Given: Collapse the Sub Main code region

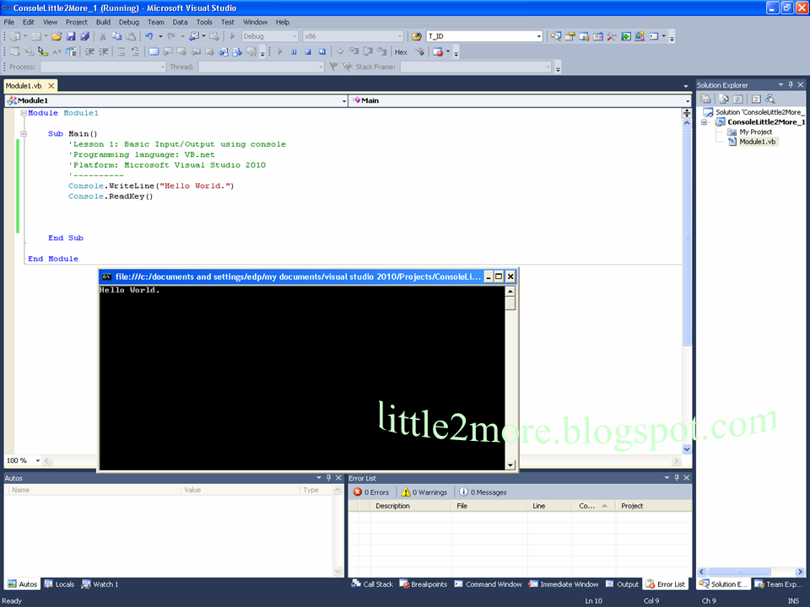Looking at the screenshot, I should tap(24, 134).
